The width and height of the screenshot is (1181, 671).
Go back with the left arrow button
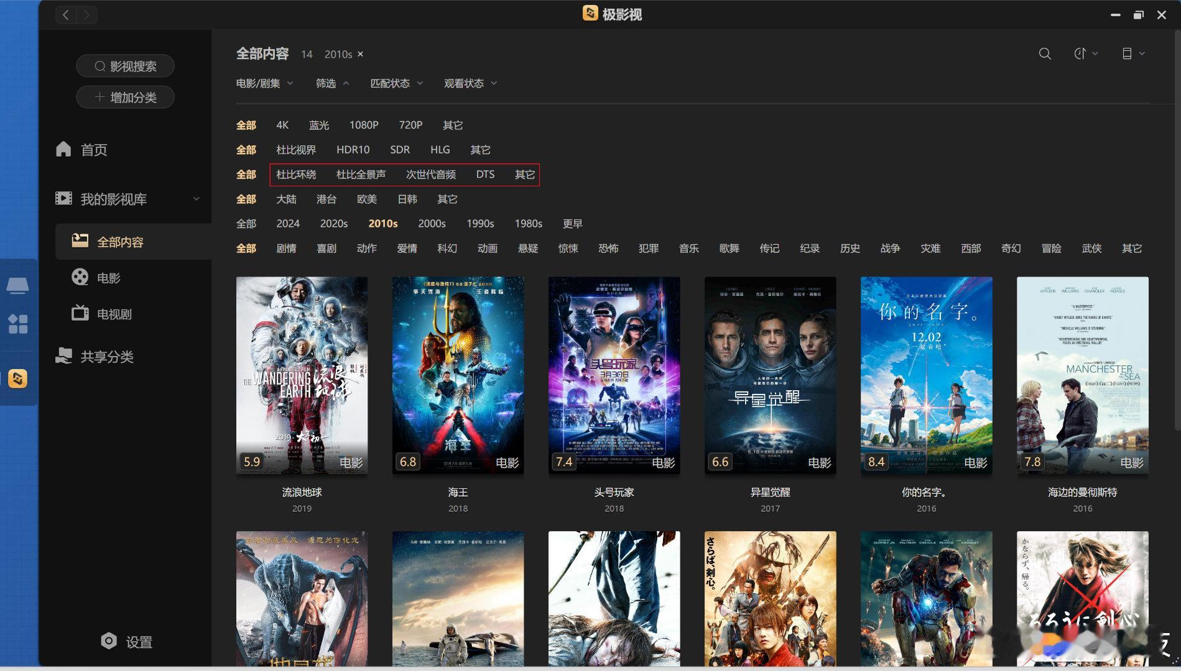tap(66, 15)
